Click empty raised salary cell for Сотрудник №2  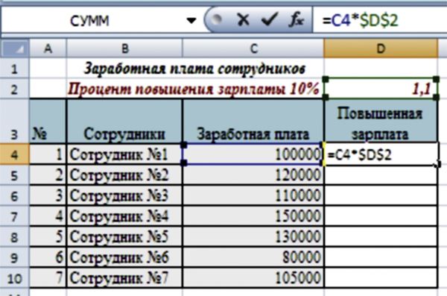(381, 175)
